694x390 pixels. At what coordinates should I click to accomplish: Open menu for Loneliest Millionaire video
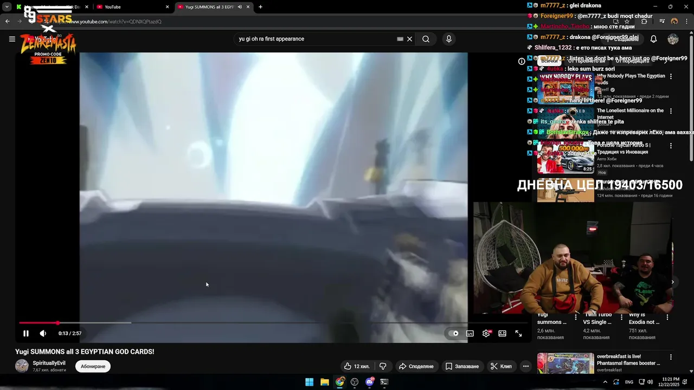click(671, 111)
